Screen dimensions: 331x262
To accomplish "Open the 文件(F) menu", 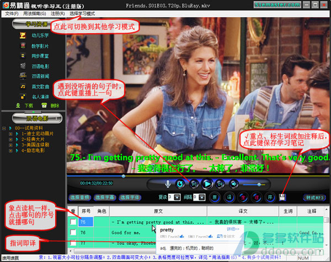I will click(x=12, y=14).
